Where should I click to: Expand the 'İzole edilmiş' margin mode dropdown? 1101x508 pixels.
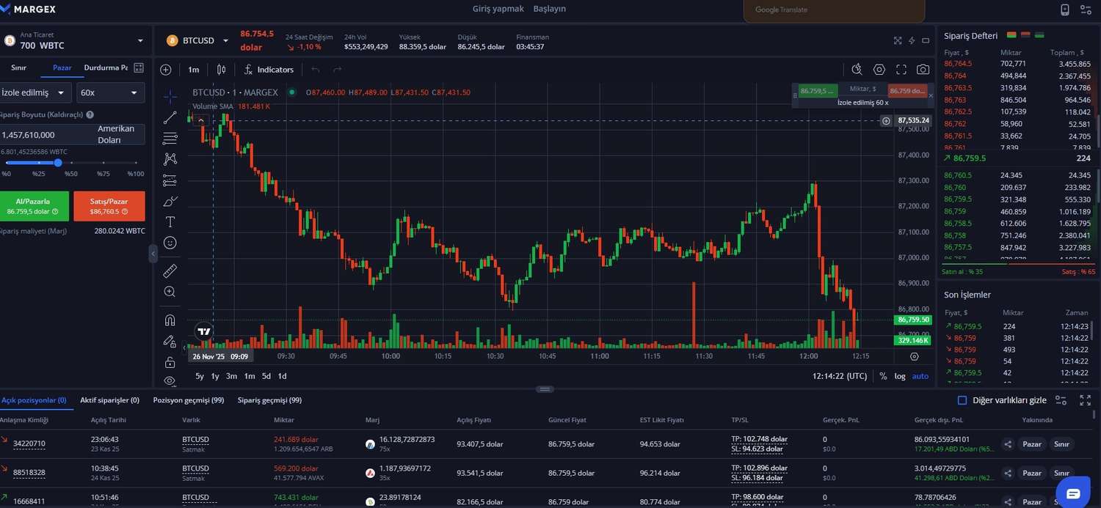pyautogui.click(x=35, y=93)
